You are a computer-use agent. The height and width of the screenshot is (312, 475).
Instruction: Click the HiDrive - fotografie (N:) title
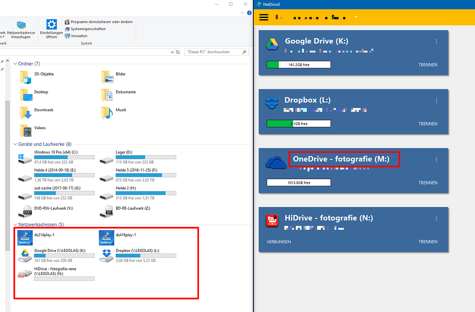click(x=329, y=218)
